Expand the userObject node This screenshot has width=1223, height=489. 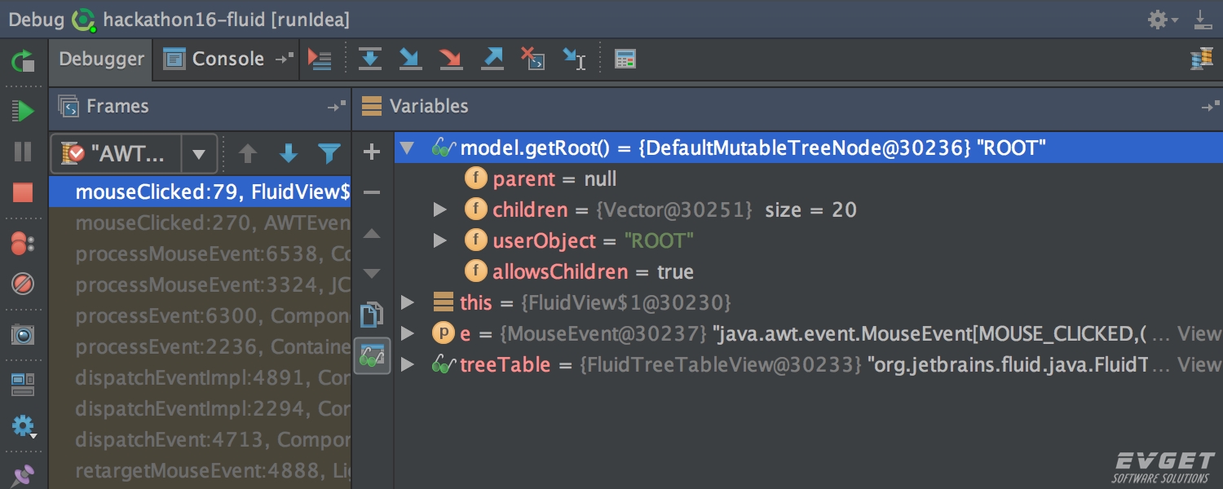pyautogui.click(x=439, y=241)
